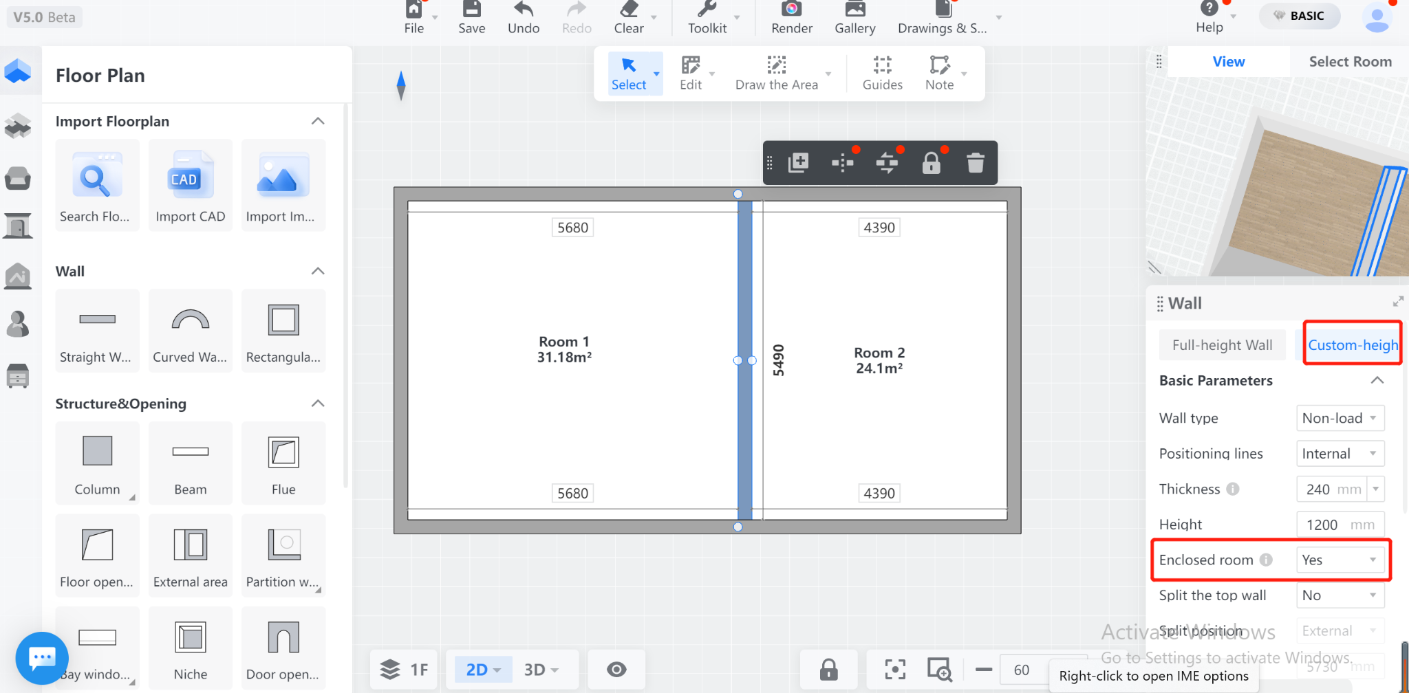Click the Import CAD icon

click(190, 186)
